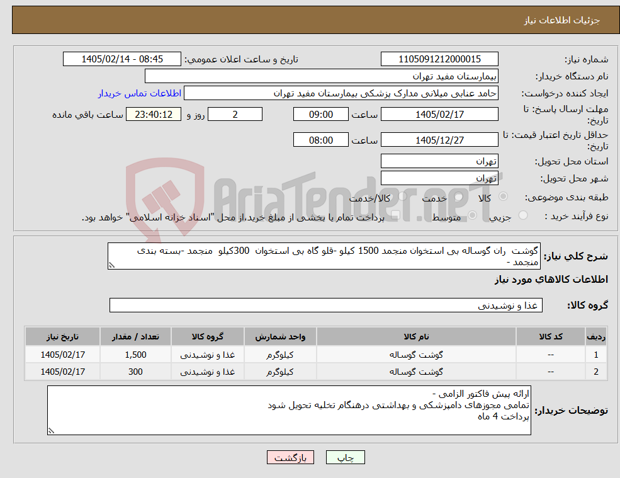
Task: Click price validity date 1405/12/27 field
Action: [x=439, y=140]
